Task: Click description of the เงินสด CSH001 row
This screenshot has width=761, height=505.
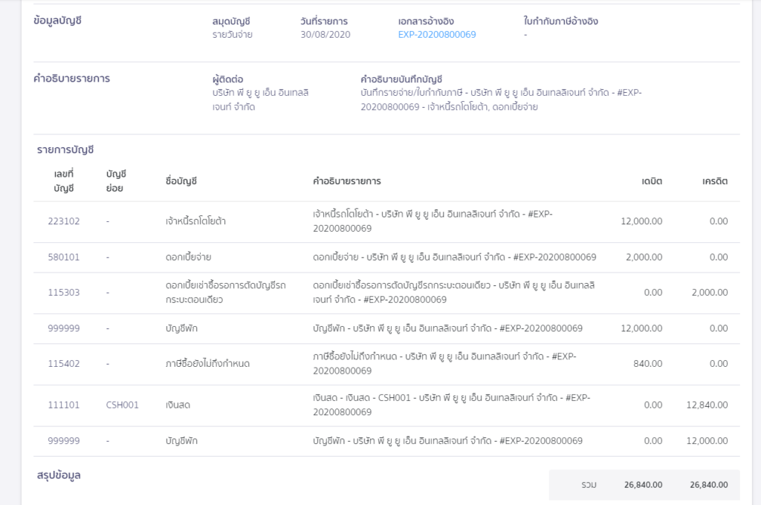Action: (451, 405)
